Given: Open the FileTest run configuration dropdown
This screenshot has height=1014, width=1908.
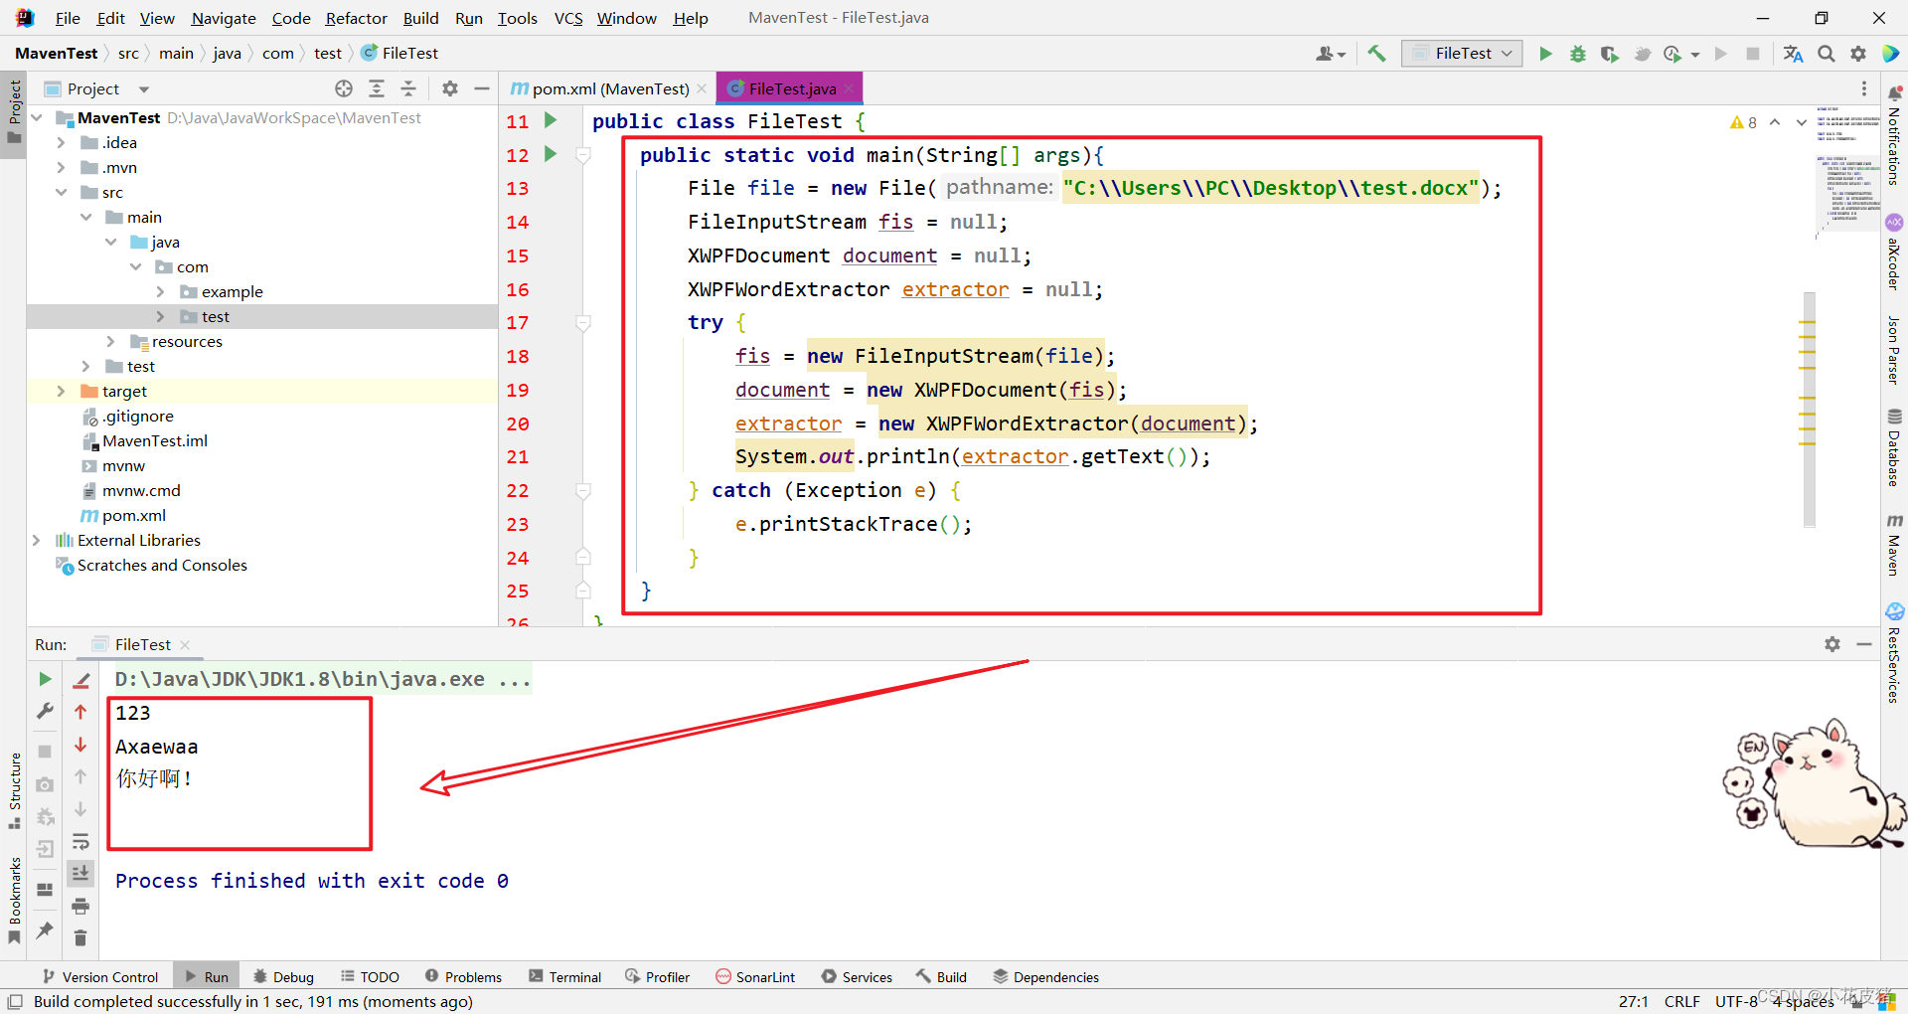Looking at the screenshot, I should point(1463,54).
